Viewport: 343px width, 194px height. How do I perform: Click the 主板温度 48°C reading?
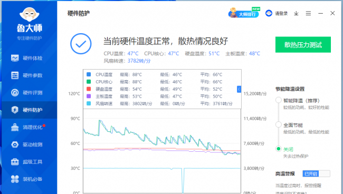(x=243, y=54)
